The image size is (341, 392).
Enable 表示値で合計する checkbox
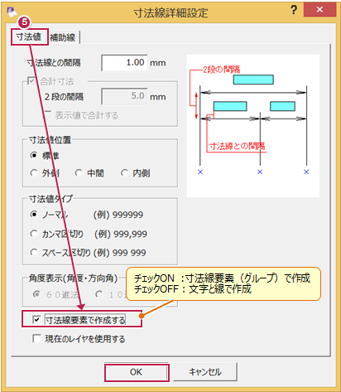48,114
